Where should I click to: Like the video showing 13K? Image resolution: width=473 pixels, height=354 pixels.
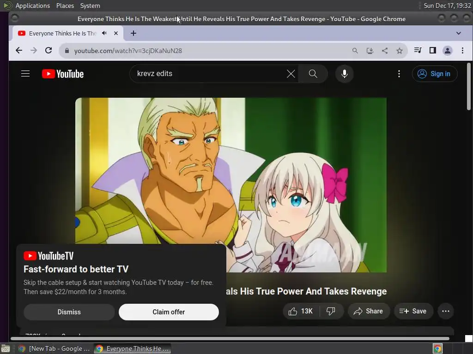point(300,311)
